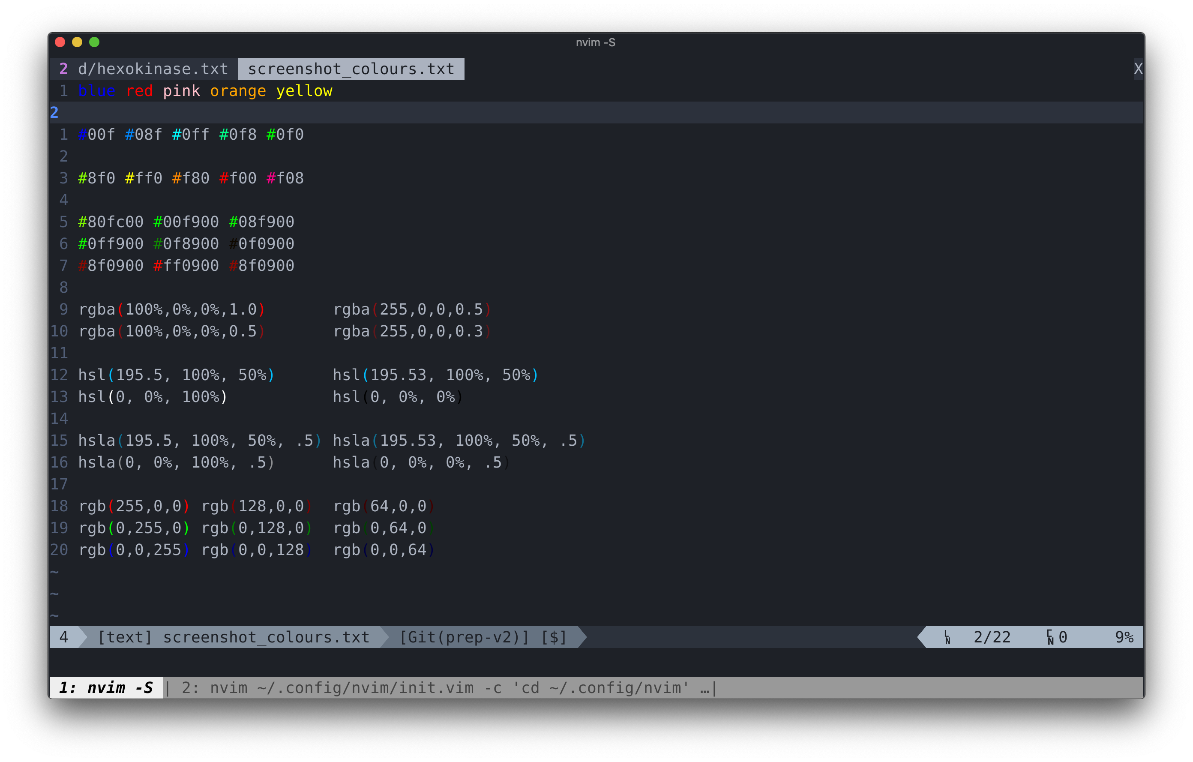Switch to tmux window 2 running init.vim

446,687
